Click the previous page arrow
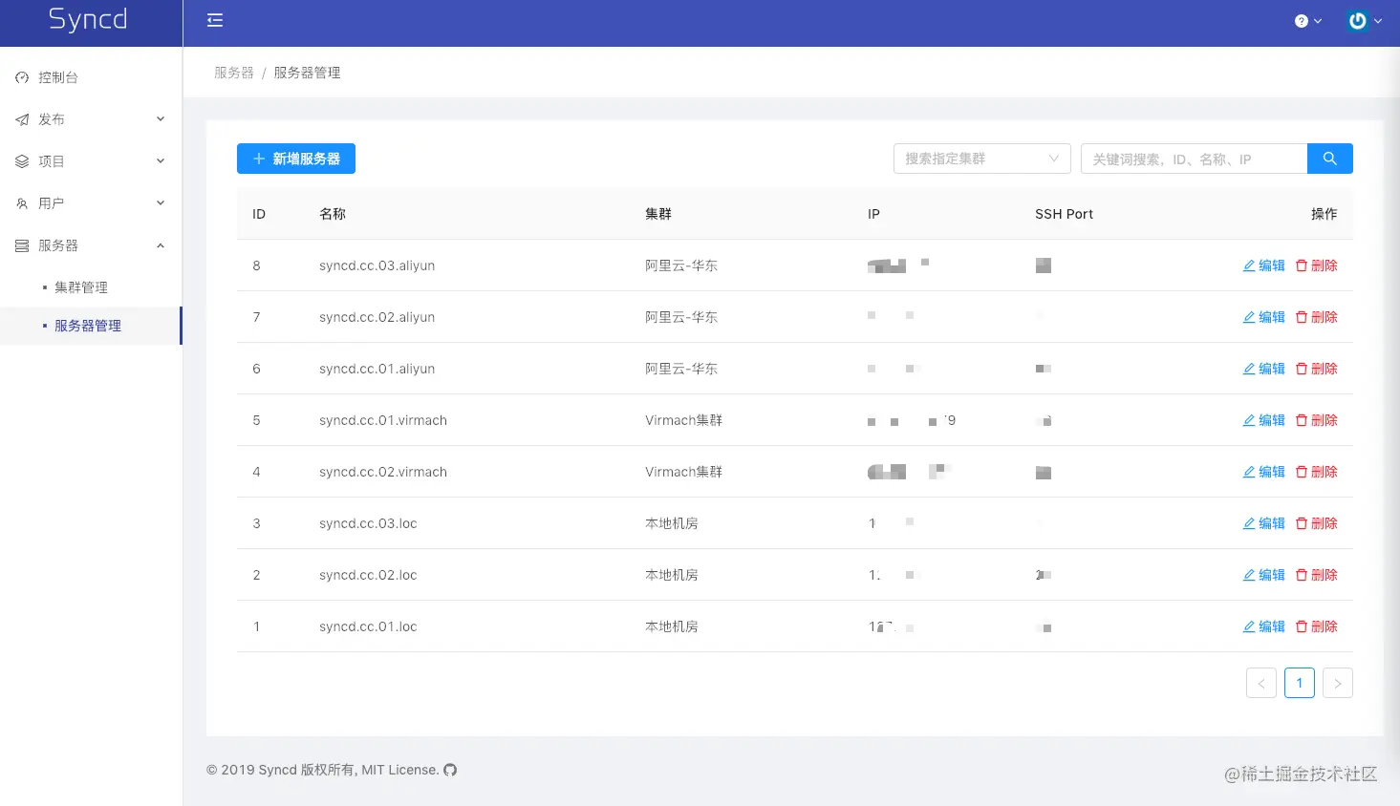The image size is (1400, 806). click(1261, 683)
